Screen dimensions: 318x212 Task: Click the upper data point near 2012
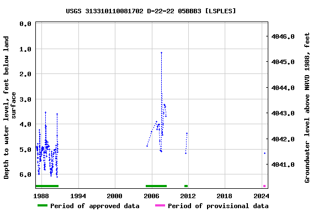(x=187, y=133)
